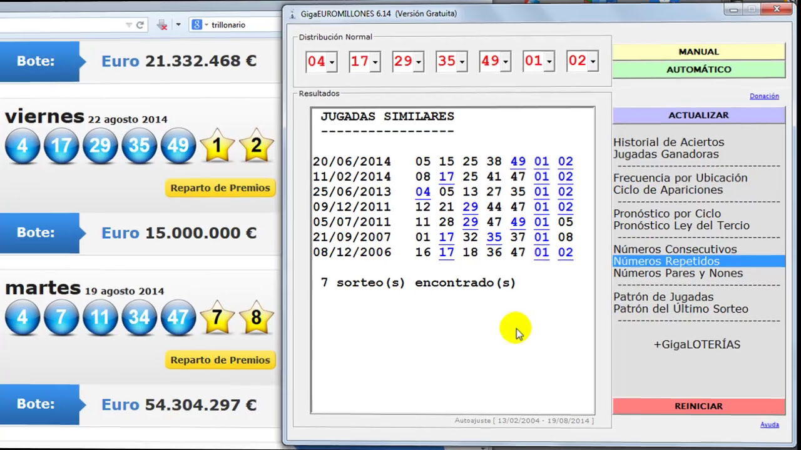Click the Autoajuste date range text
This screenshot has height=450, width=801.
pos(524,421)
